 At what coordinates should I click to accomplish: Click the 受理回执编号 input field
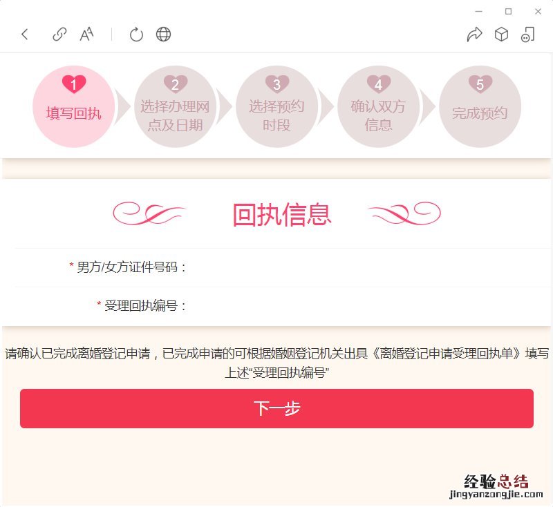click(367, 306)
